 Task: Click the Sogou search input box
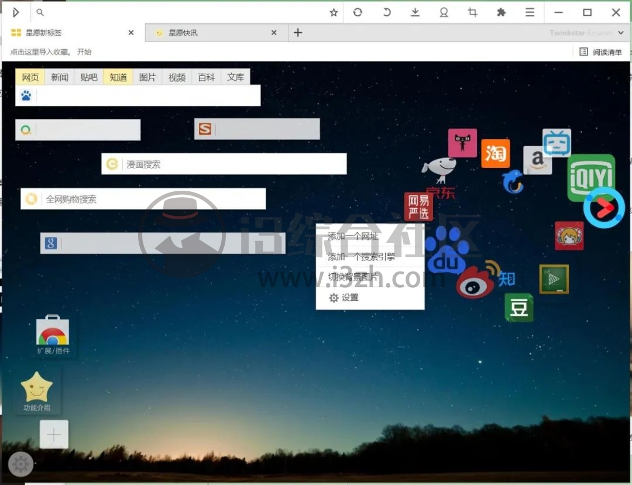pos(257,129)
